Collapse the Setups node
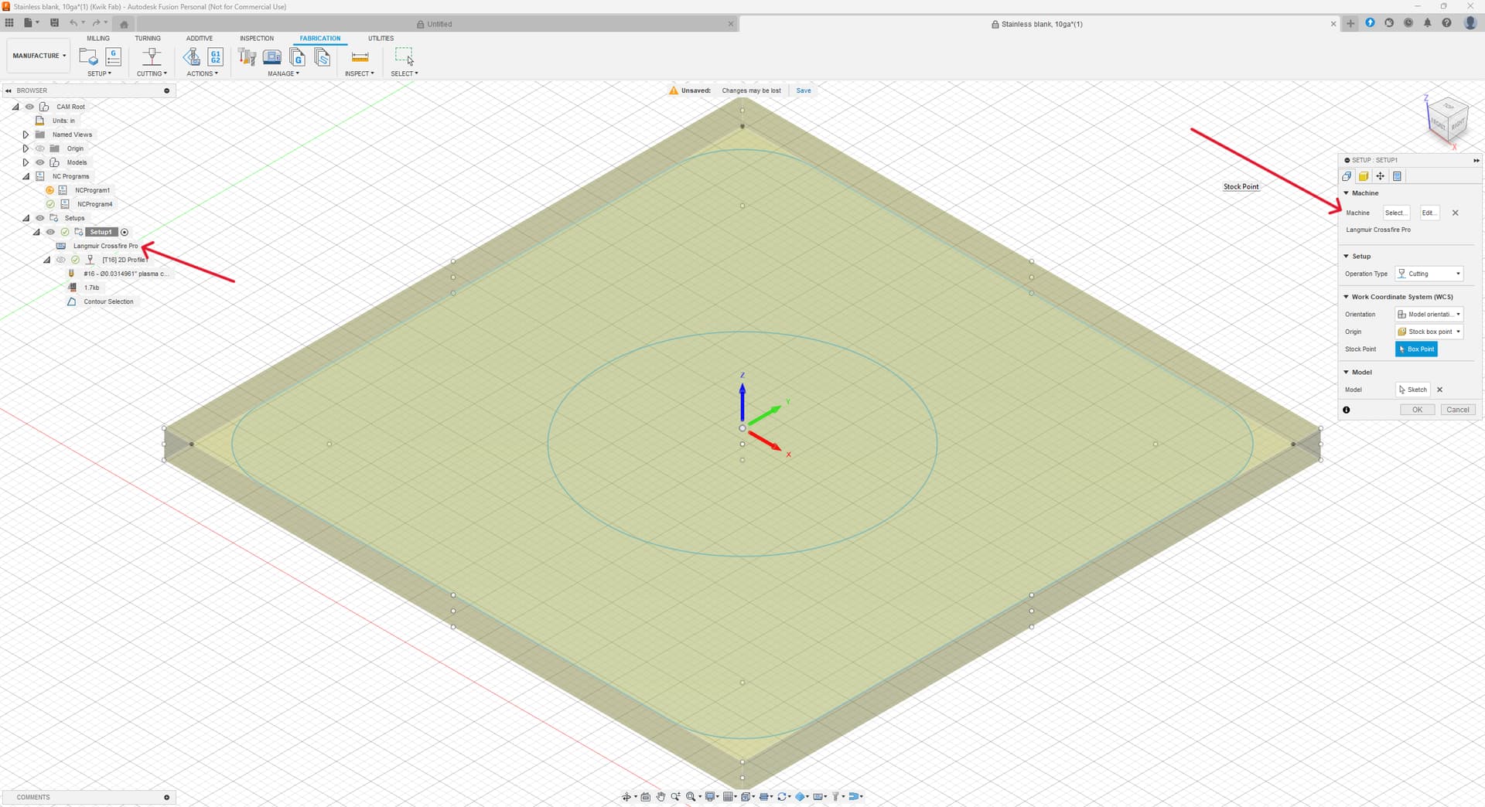The height and width of the screenshot is (807, 1485). tap(26, 218)
